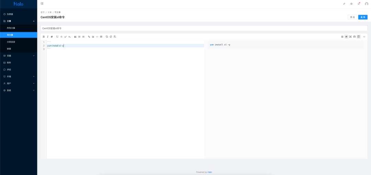The image size is (371, 175).
Task: Apply subscript formatting
Action: (x=69, y=37)
